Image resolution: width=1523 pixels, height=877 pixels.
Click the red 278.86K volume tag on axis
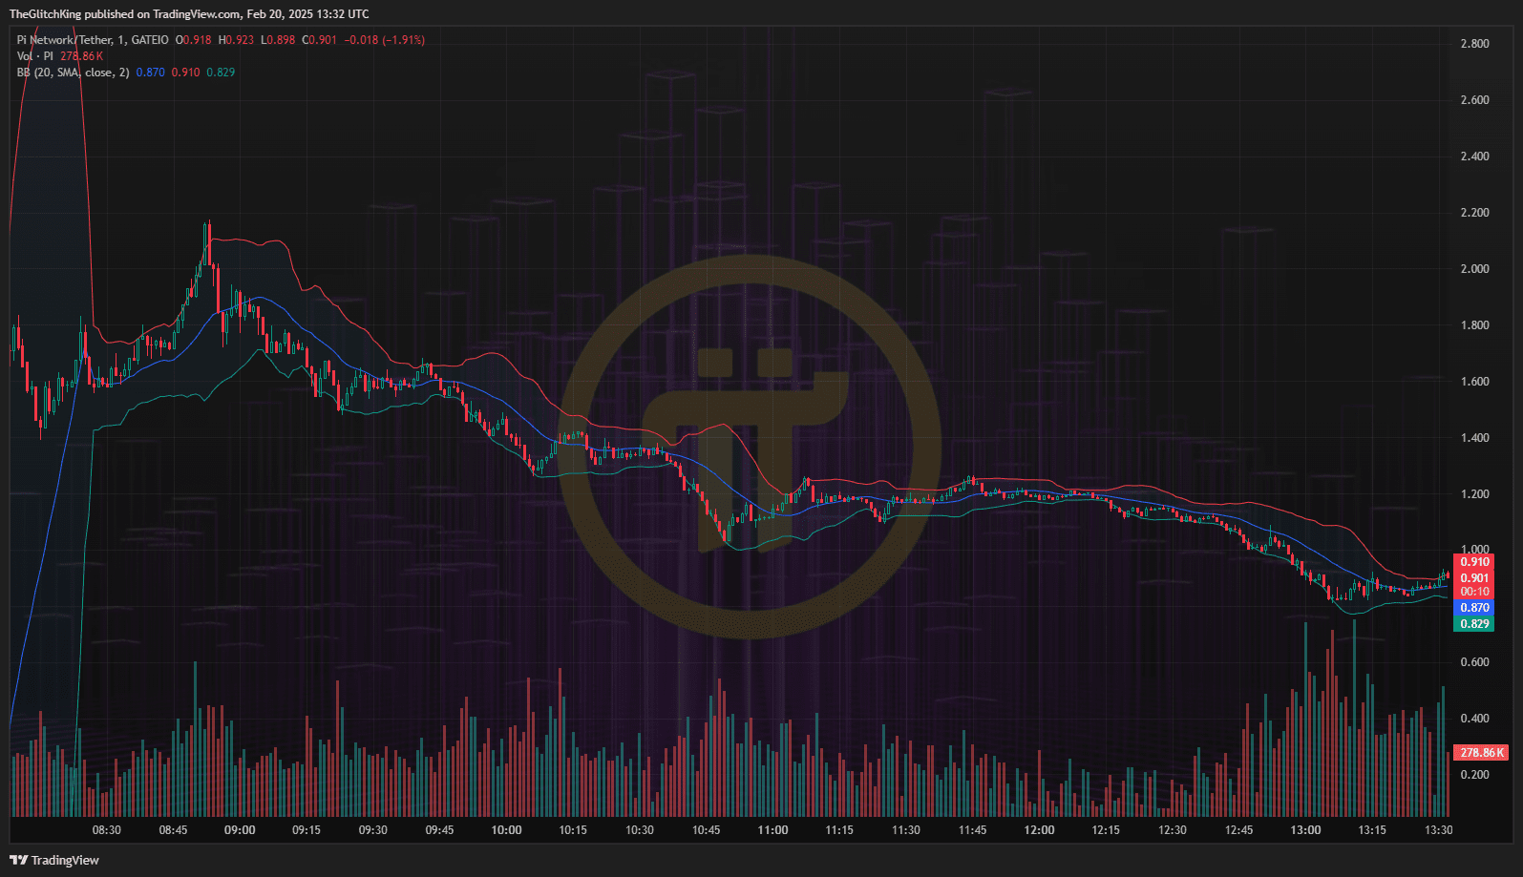coord(1481,753)
